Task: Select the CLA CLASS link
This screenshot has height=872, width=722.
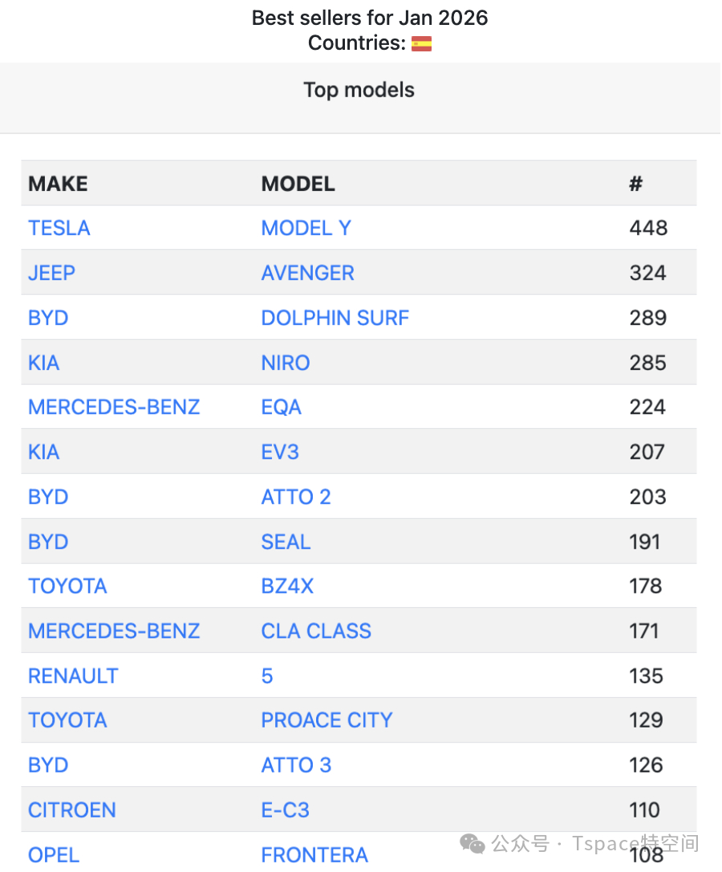Action: pyautogui.click(x=316, y=631)
